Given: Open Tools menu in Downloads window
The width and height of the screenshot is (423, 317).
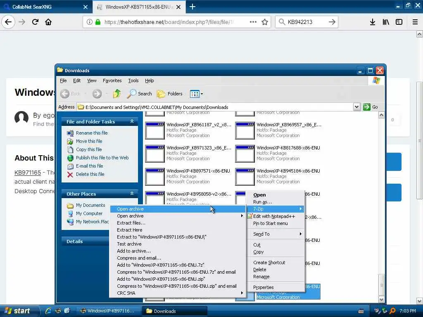Looking at the screenshot, I should coord(133,80).
